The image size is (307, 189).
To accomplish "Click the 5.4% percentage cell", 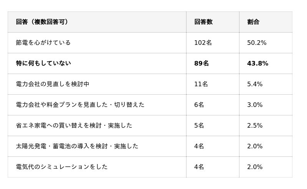I will click(255, 84).
